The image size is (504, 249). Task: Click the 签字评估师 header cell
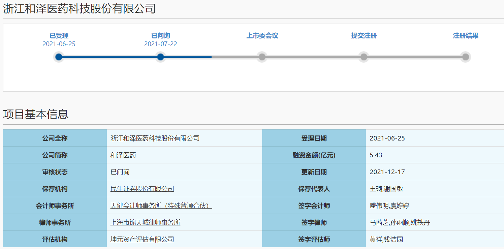(x=314, y=239)
